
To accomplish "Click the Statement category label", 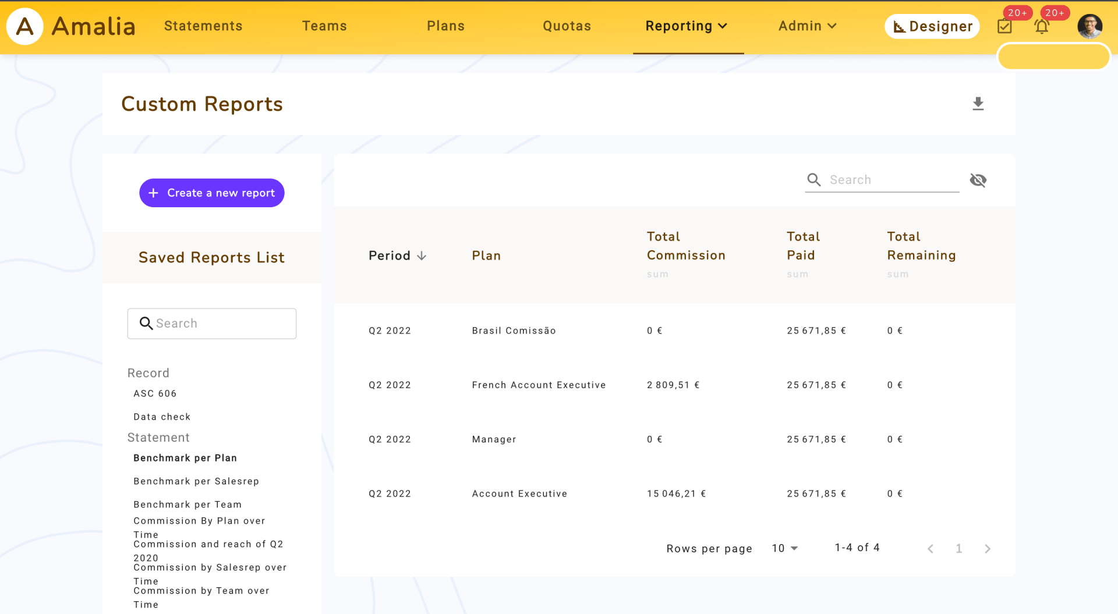I will (158, 438).
